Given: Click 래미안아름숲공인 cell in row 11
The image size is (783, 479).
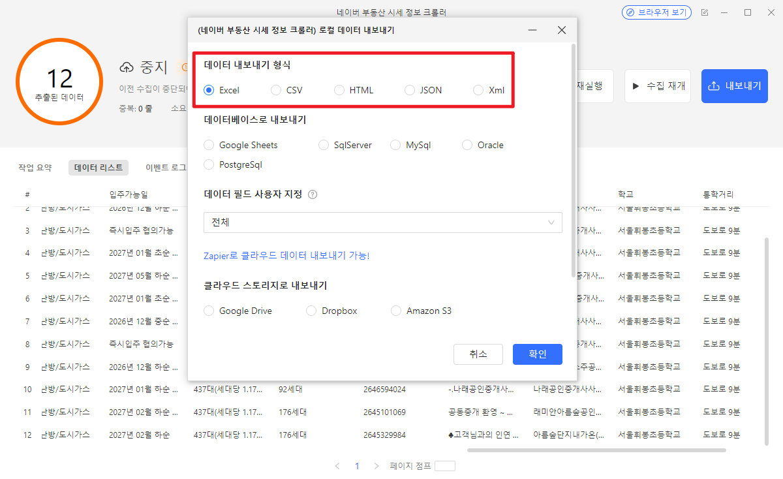Looking at the screenshot, I should 568,412.
